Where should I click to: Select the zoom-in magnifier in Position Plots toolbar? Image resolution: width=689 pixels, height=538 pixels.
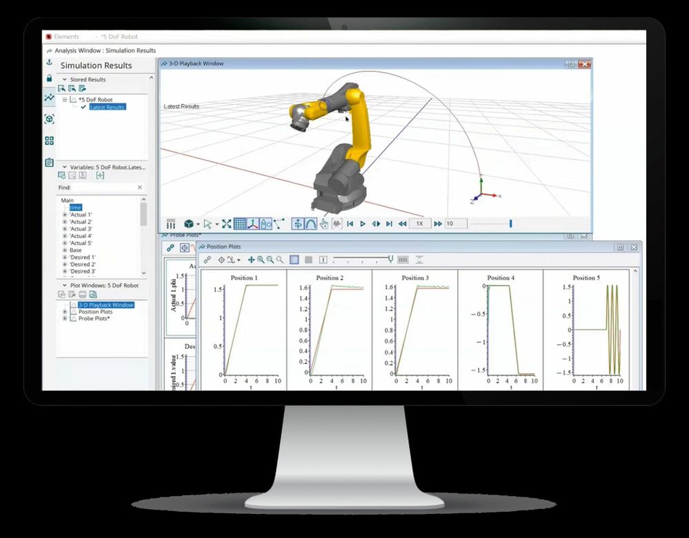pyautogui.click(x=261, y=259)
